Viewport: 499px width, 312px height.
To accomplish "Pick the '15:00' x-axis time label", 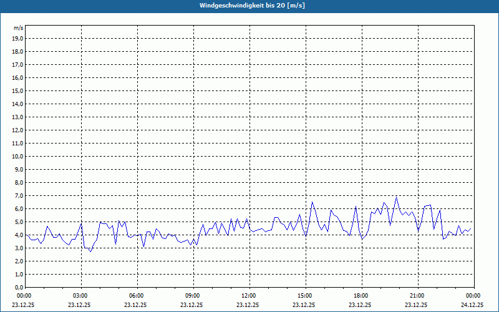I will (x=306, y=296).
